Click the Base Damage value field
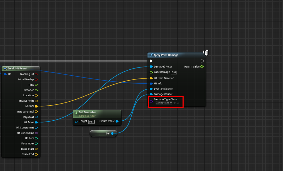Viewport: 283px width, 171px height. click(x=174, y=73)
